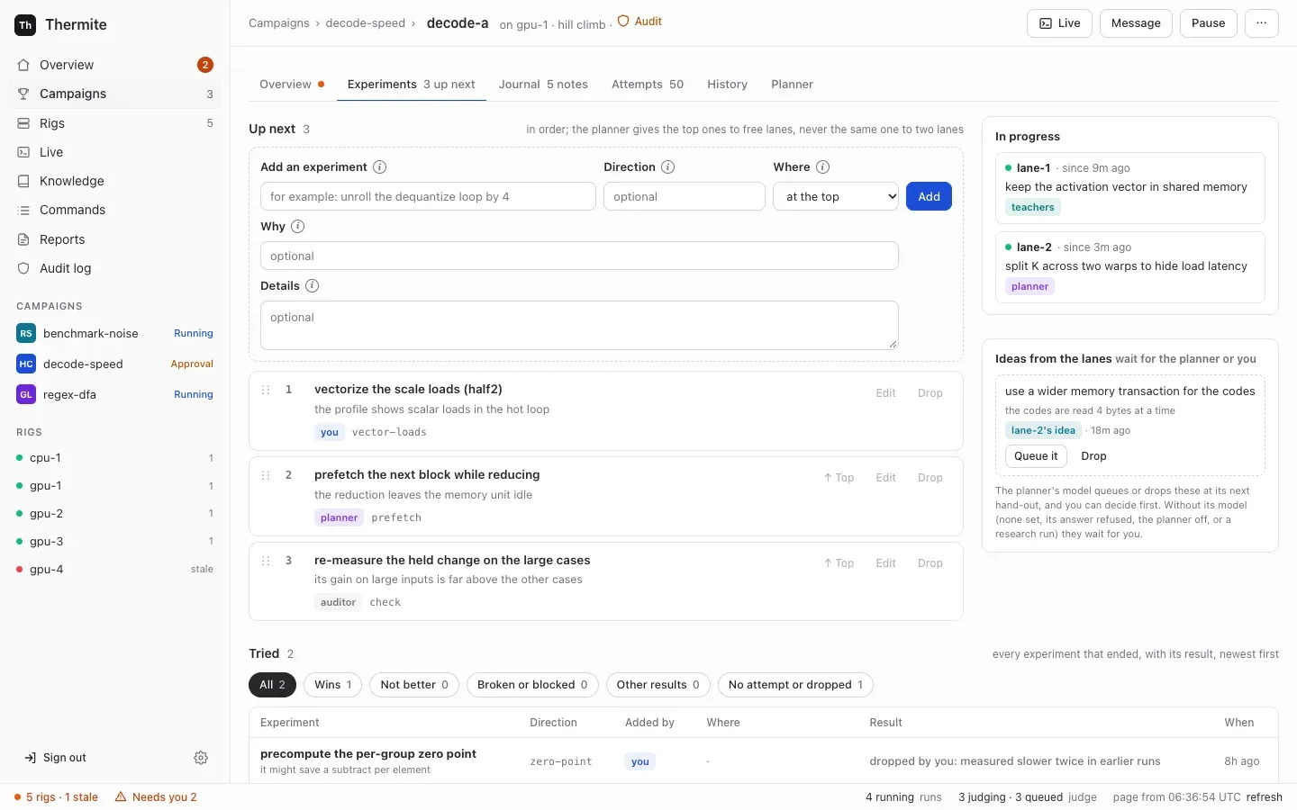Filter tried by Broken or blocked 0

click(532, 685)
